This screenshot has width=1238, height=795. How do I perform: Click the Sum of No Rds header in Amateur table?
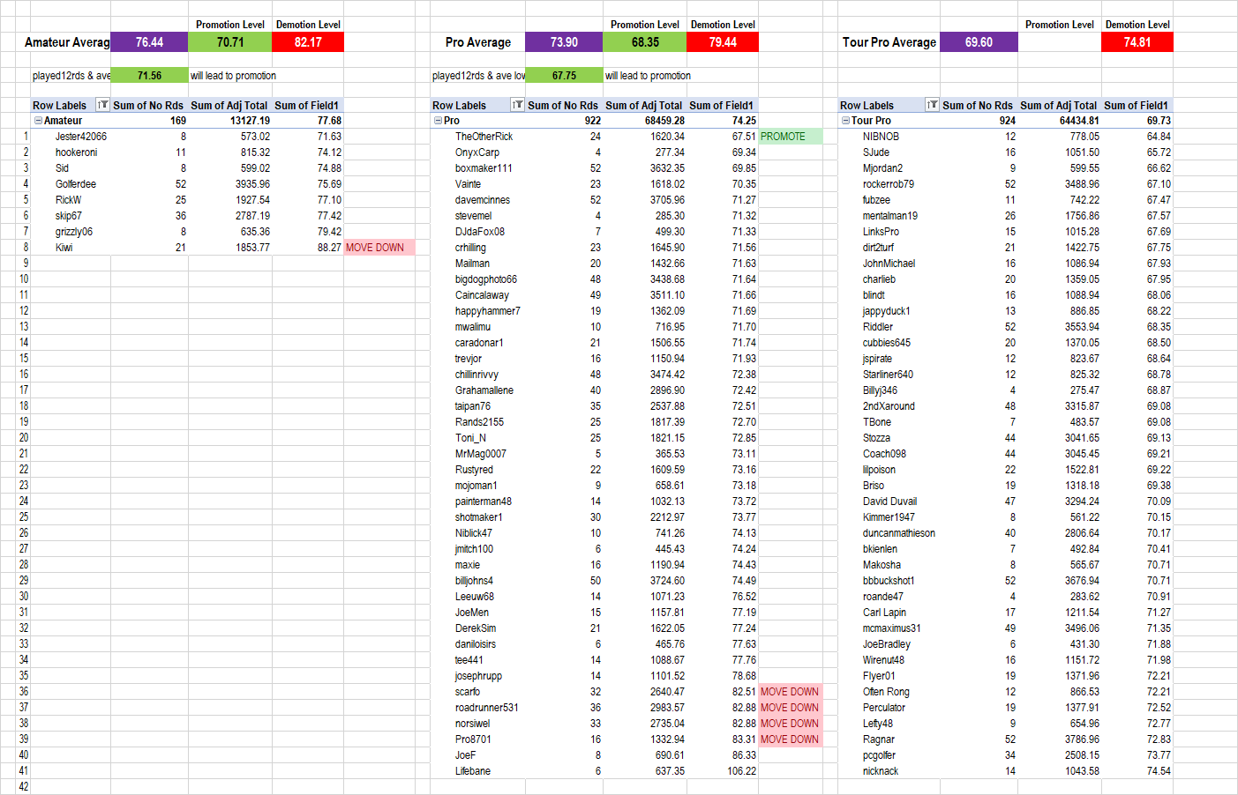coord(148,105)
